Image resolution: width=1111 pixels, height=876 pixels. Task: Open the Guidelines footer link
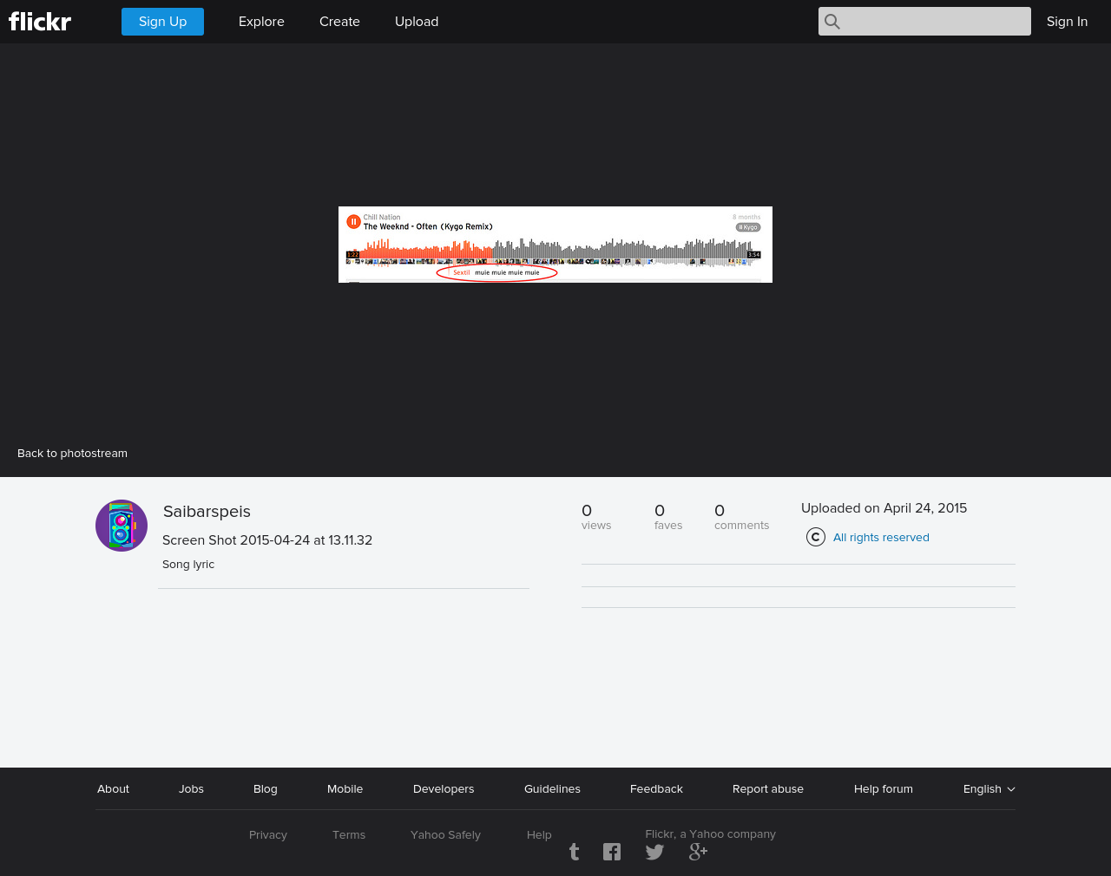click(552, 788)
